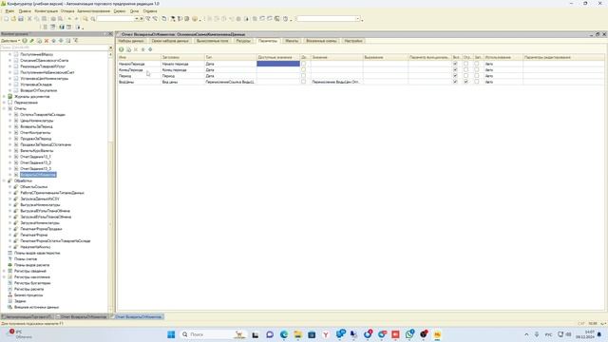Click the notification bell in system tray

click(x=599, y=334)
